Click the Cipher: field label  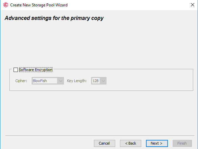point(21,81)
